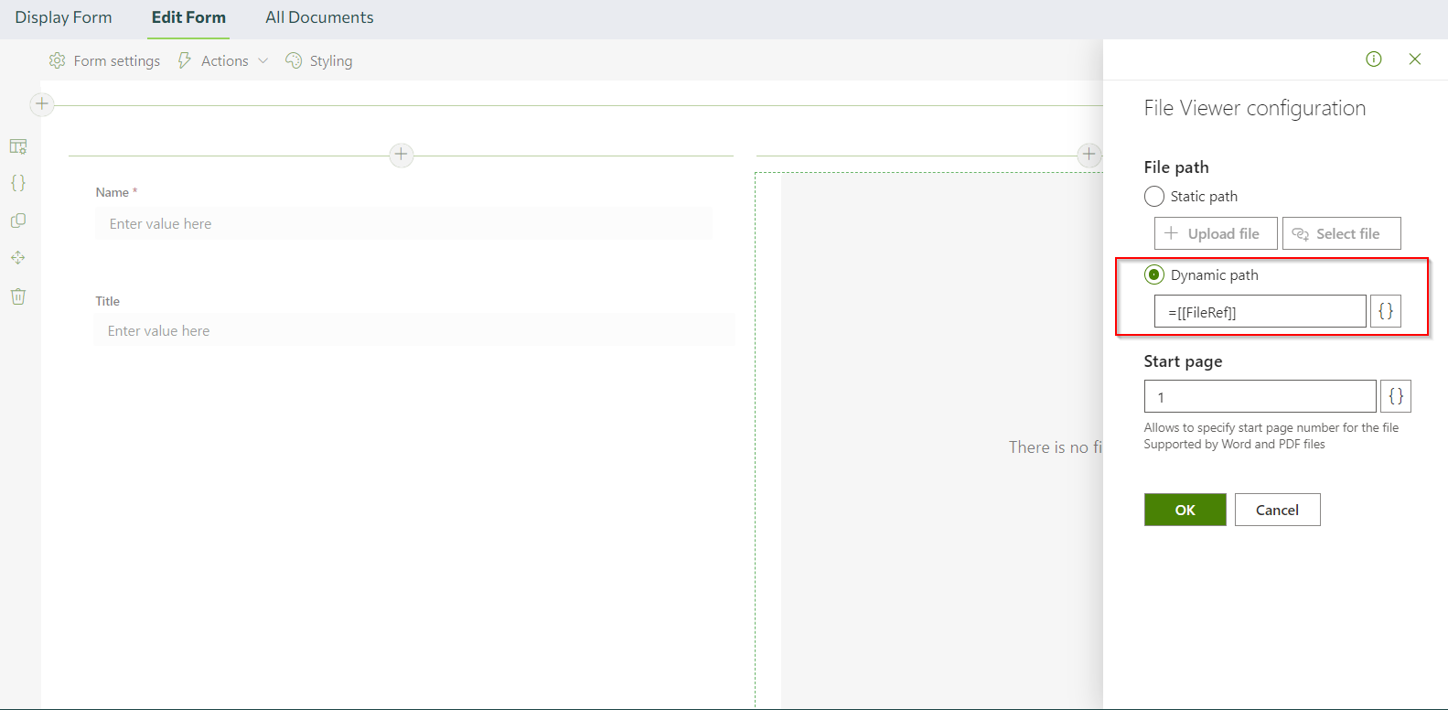Select the Dynamic path radio button

point(1154,274)
